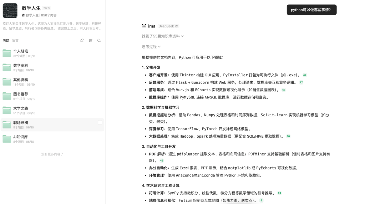The width and height of the screenshot is (365, 204).
Task: Open the 个人随笔 folder icon
Action: pos(7,53)
